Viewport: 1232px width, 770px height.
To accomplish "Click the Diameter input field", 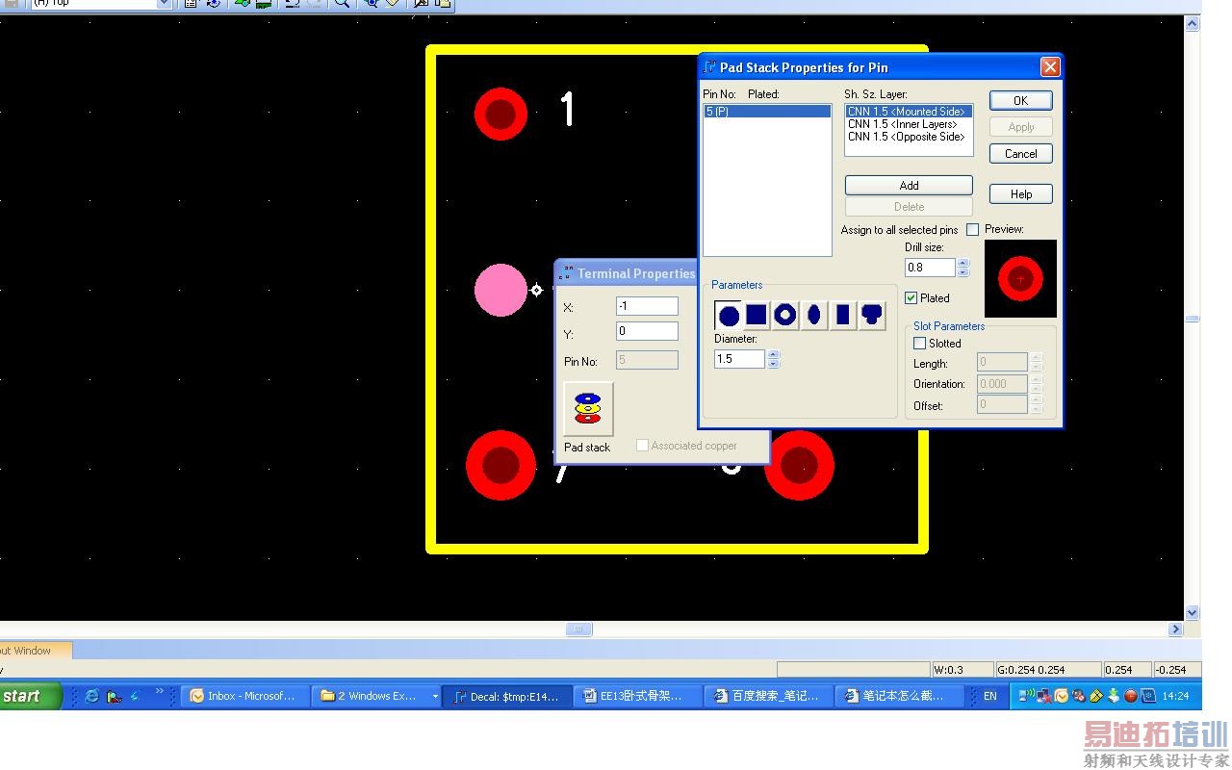I will [x=739, y=359].
